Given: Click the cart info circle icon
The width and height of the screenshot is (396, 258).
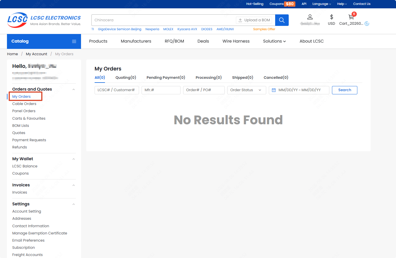Looking at the screenshot, I should 367,24.
